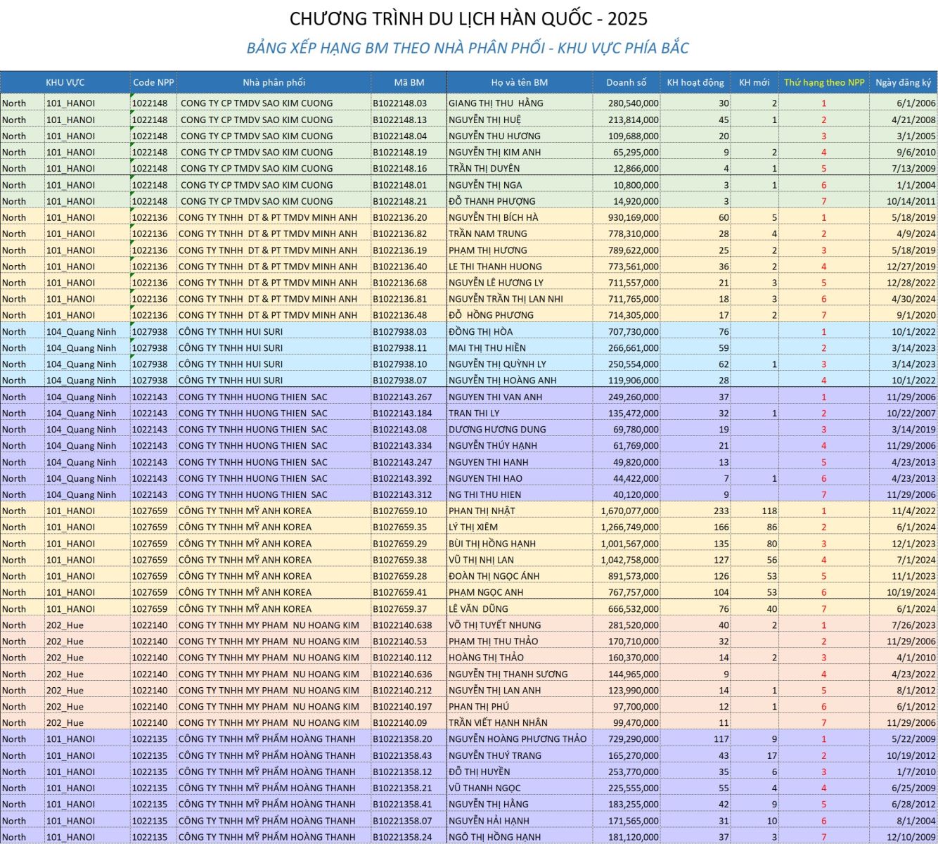This screenshot has height=844, width=938.
Task: Click the code 'B1022143.184'
Action: click(x=402, y=413)
